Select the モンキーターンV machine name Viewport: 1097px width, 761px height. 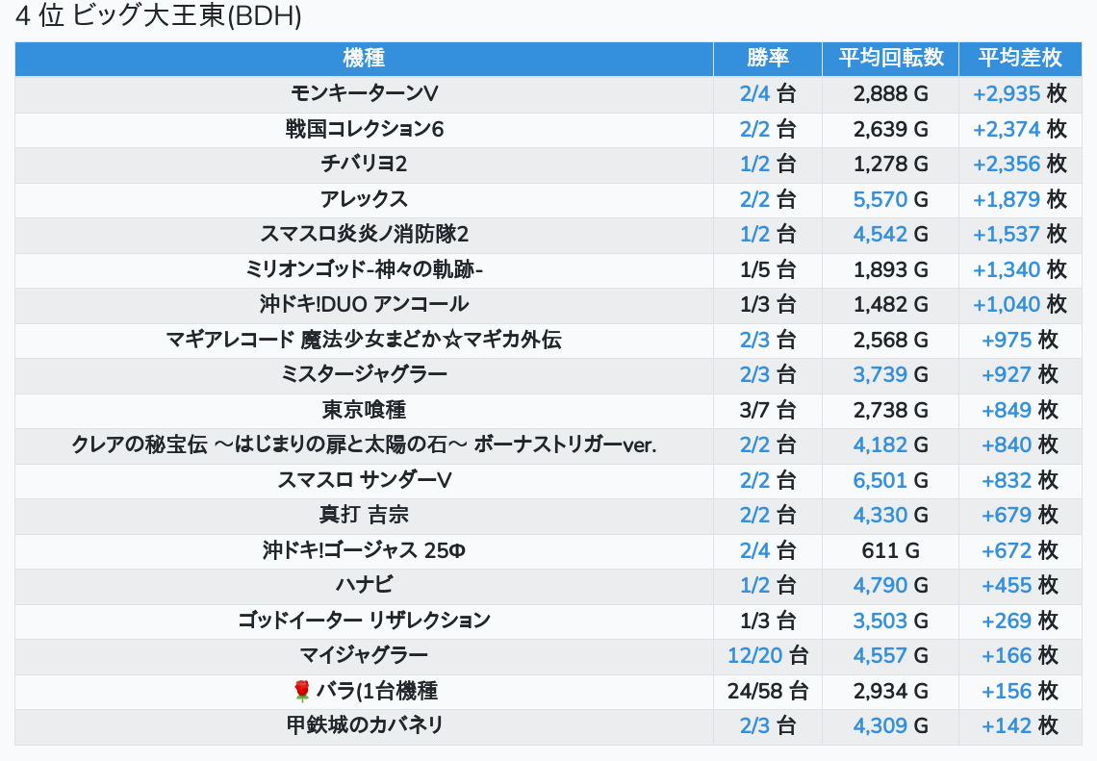click(x=364, y=93)
